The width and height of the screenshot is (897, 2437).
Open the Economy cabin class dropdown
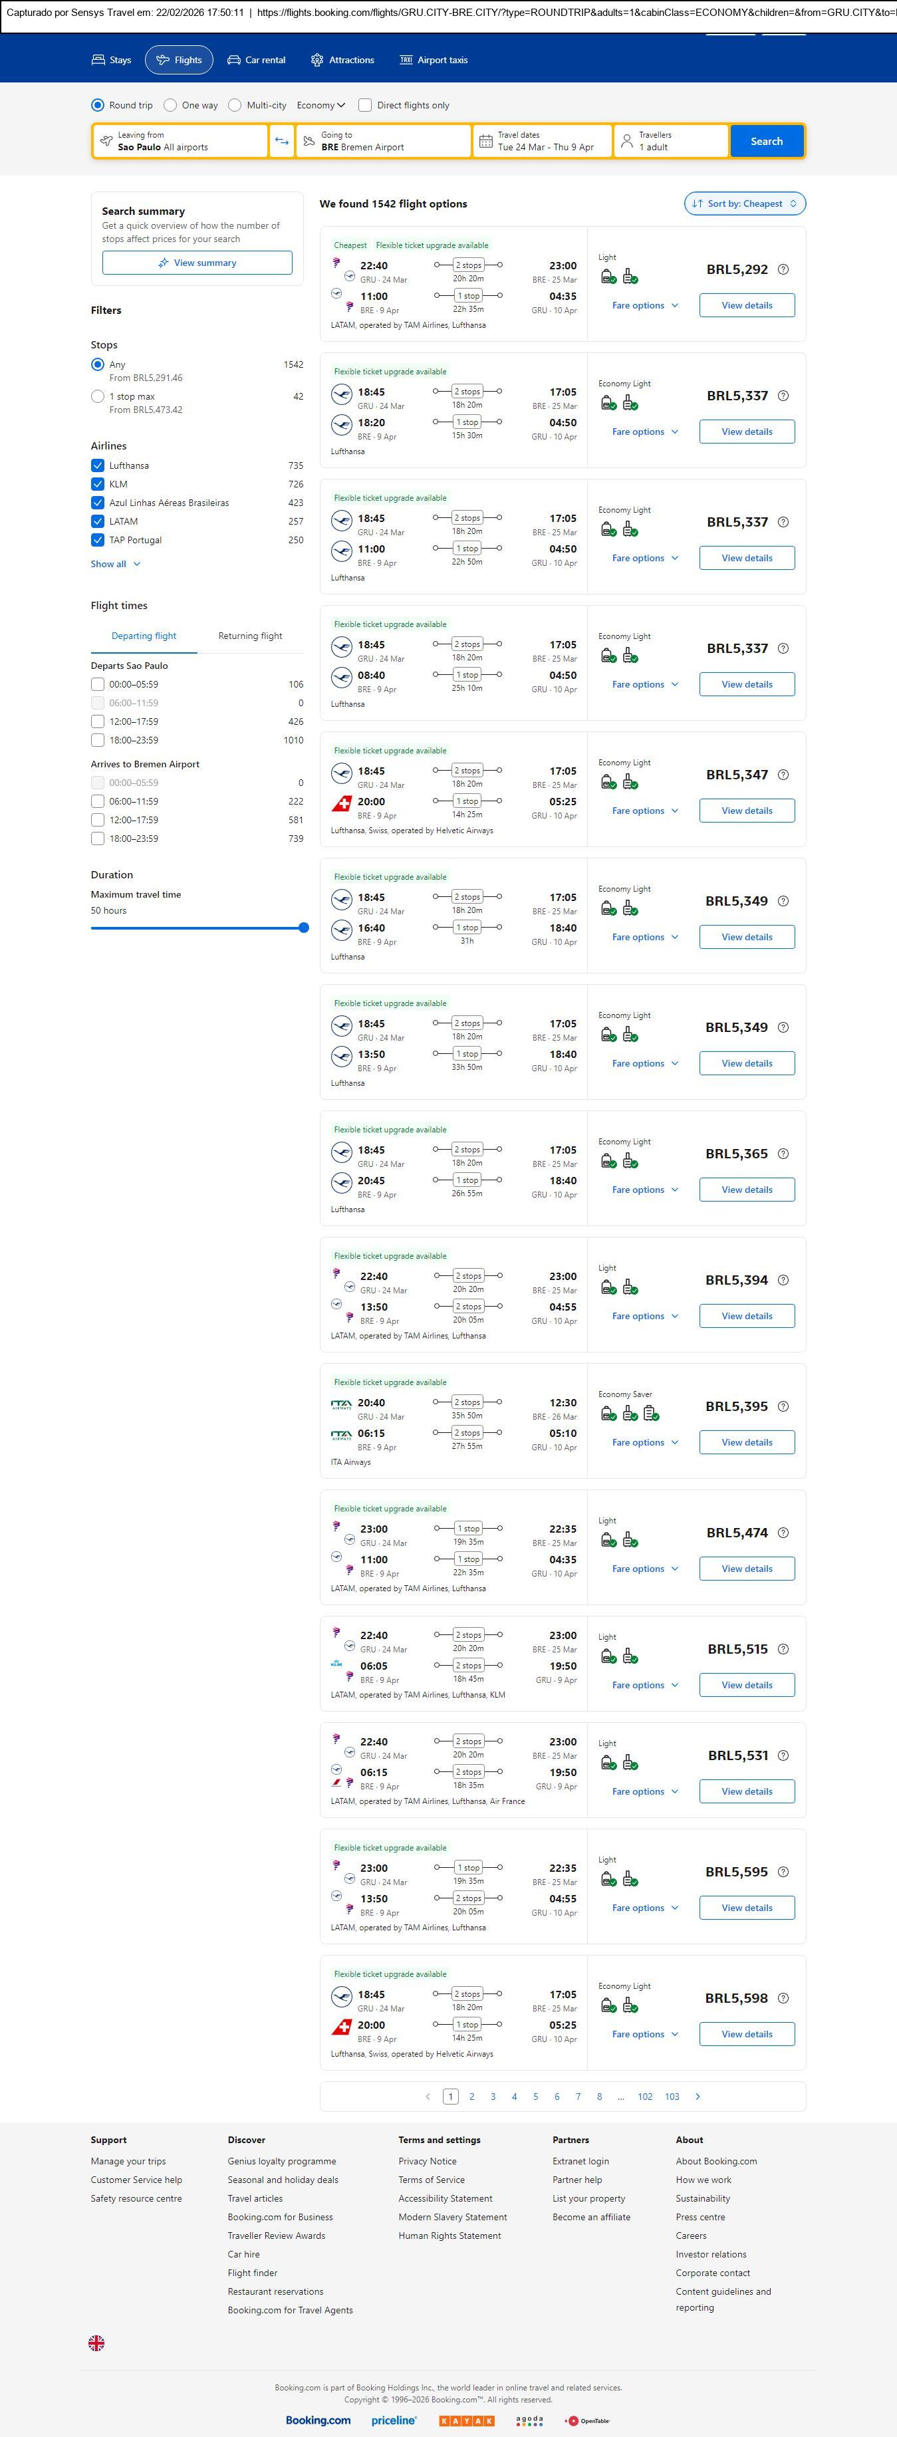pos(320,106)
